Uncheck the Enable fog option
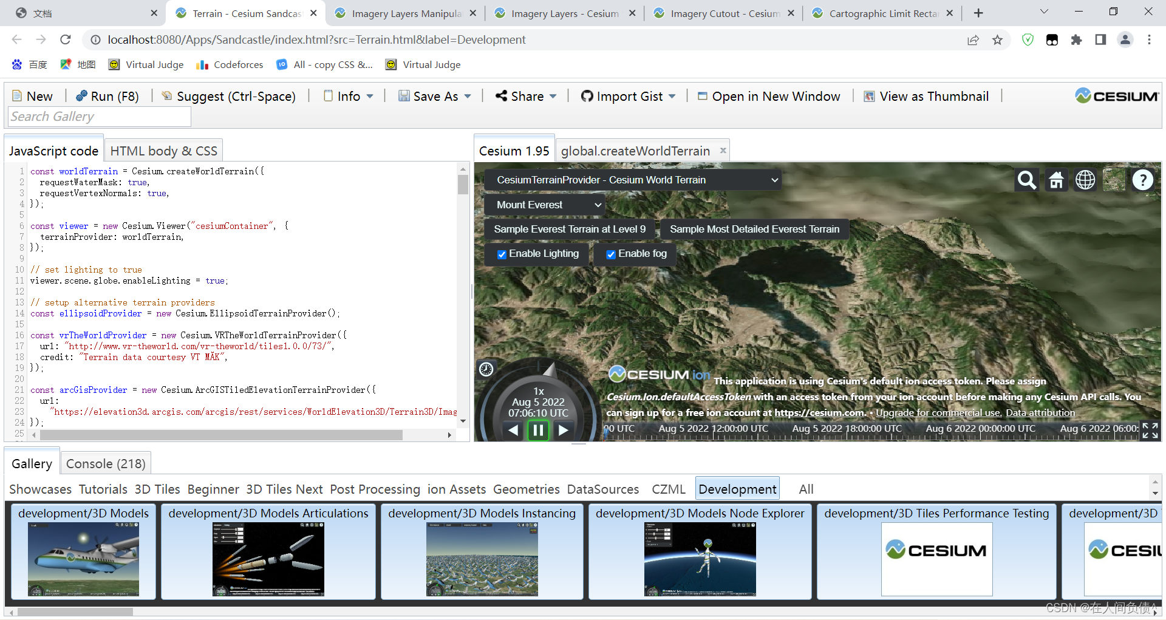The image size is (1166, 620). tap(611, 254)
